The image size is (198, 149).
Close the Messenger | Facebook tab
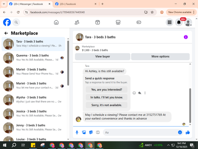tap(49, 4)
